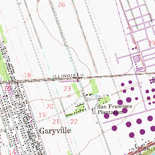
Task: Click section number 18
Action: (x=28, y=75)
